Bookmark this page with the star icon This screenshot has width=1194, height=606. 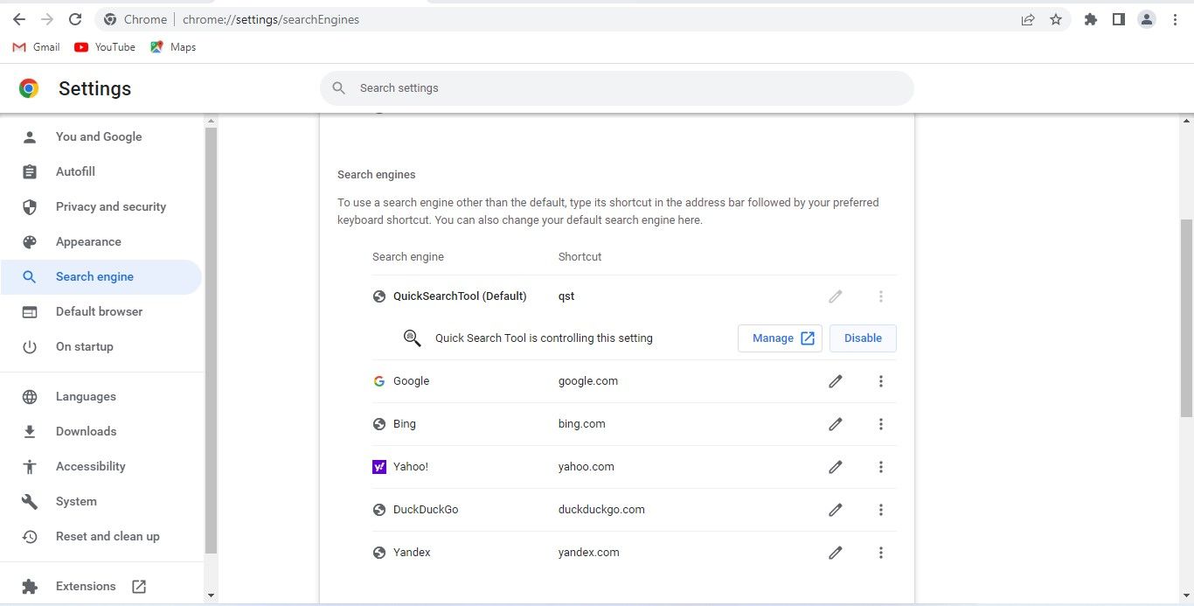[x=1056, y=19]
